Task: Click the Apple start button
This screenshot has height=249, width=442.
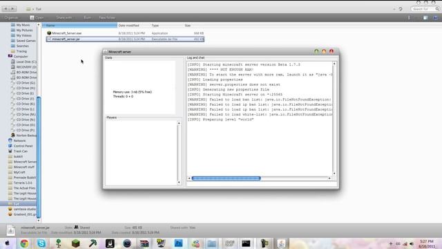Action: pos(7,243)
